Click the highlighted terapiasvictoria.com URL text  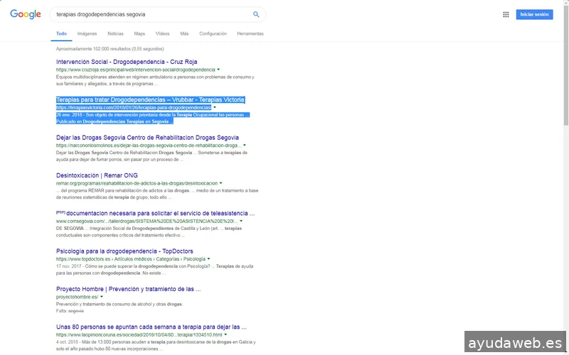pyautogui.click(x=134, y=108)
